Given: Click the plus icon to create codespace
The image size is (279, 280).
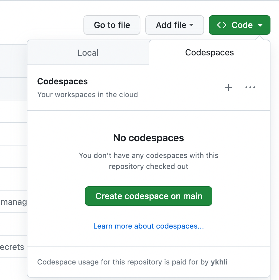Looking at the screenshot, I should point(228,88).
